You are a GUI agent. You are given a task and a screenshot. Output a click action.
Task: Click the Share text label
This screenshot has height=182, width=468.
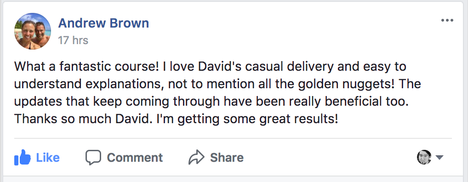(227, 158)
